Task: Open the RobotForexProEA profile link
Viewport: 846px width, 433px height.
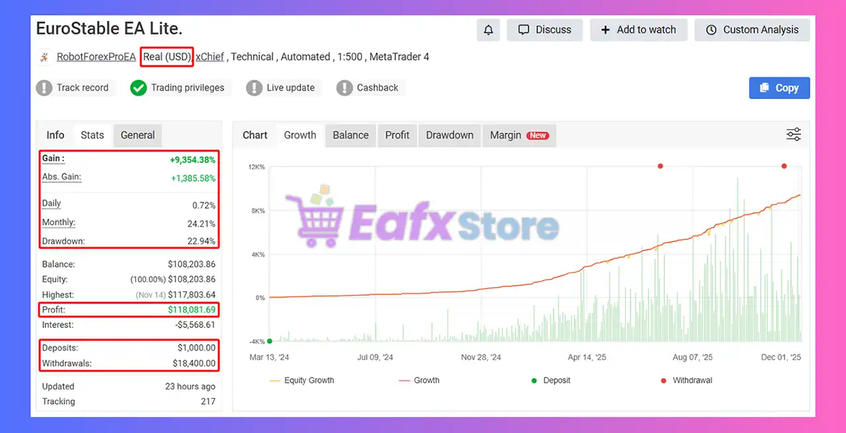Action: click(x=96, y=57)
